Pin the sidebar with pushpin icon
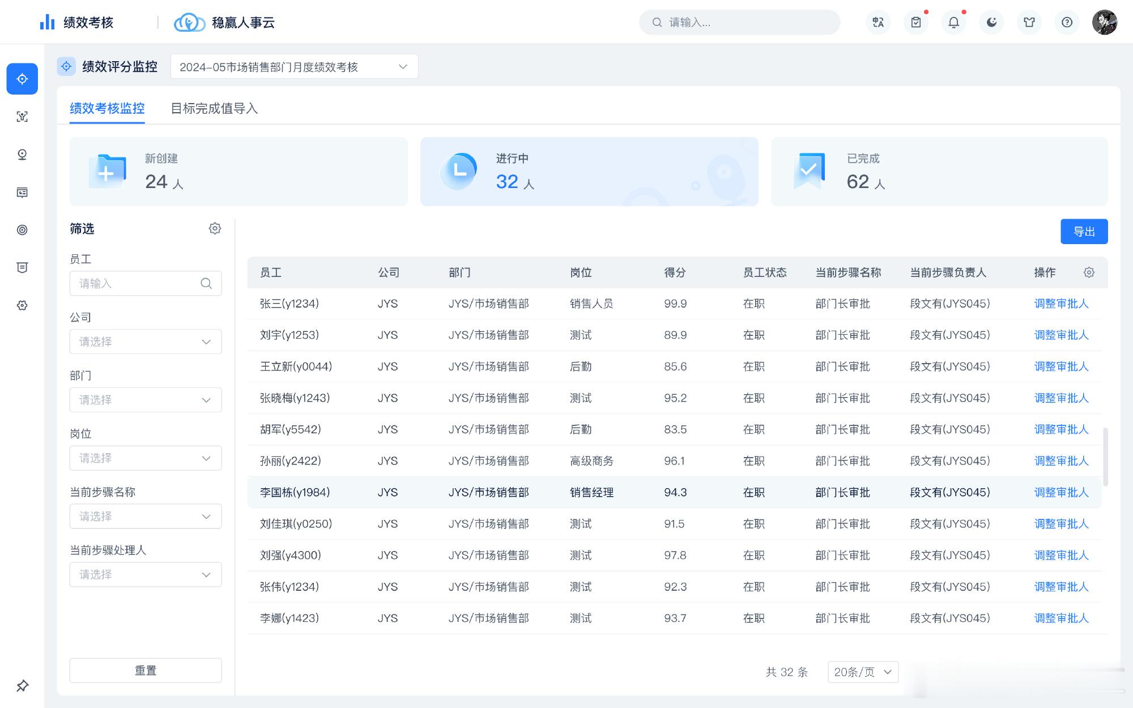This screenshot has width=1133, height=708. (x=22, y=686)
